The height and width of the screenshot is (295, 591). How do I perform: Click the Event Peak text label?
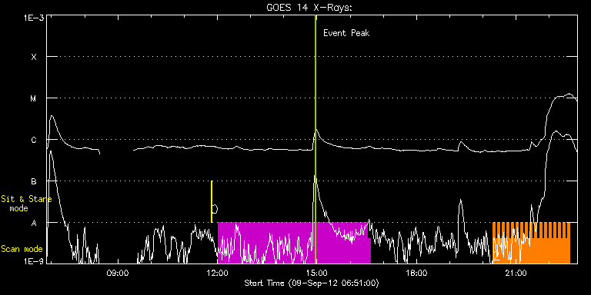coord(346,33)
